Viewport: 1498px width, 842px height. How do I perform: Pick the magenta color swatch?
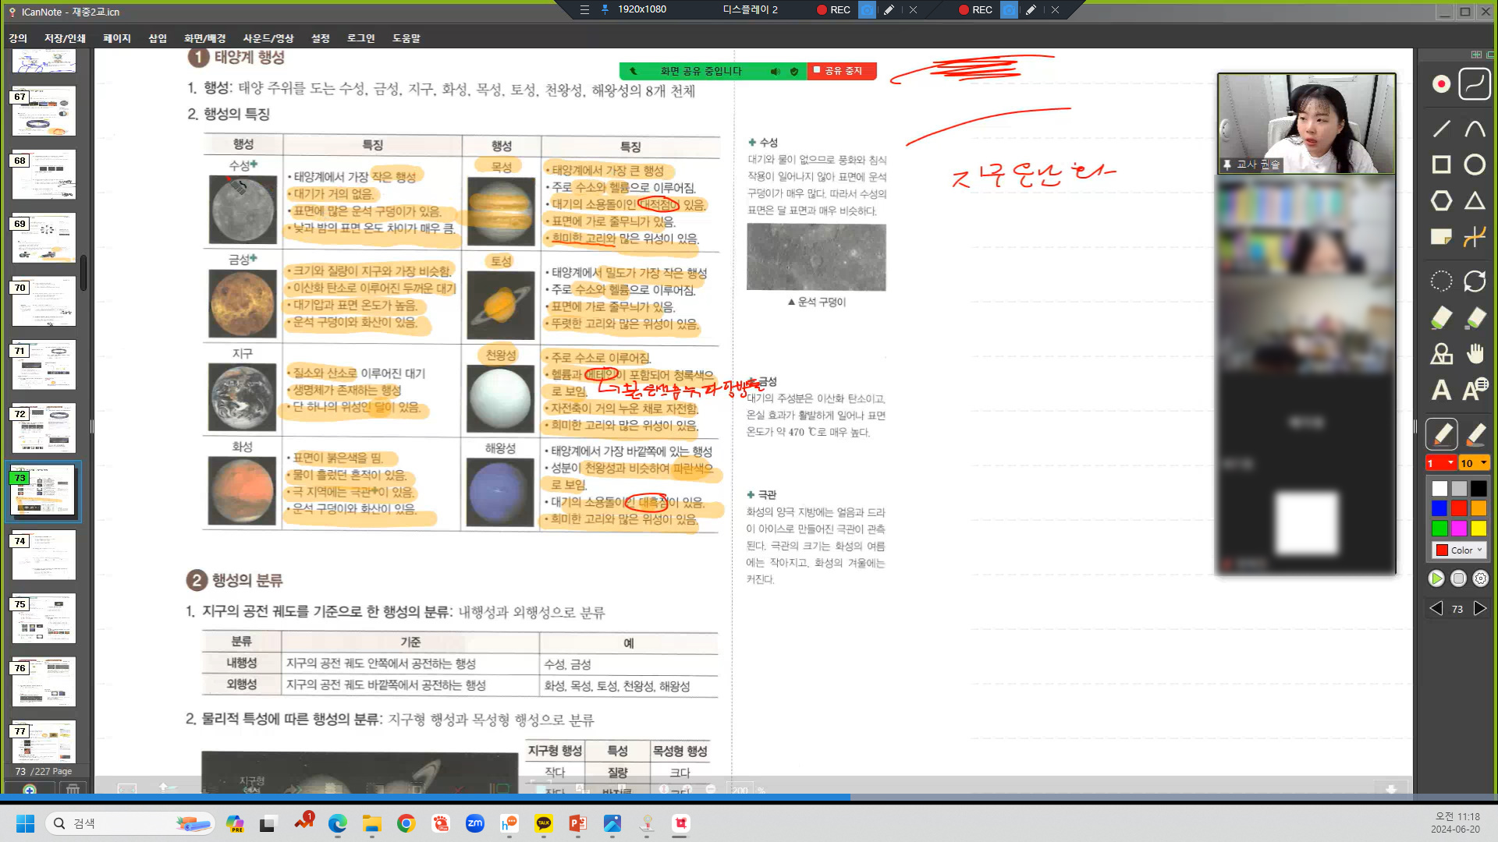tap(1459, 529)
